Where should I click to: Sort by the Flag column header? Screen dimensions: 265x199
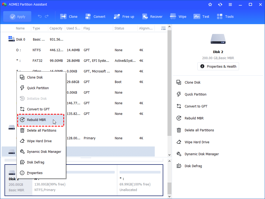87,28
